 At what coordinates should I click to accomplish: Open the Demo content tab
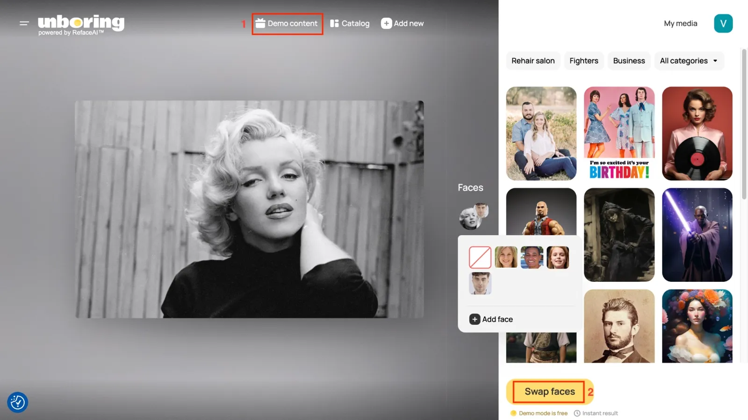pos(287,23)
